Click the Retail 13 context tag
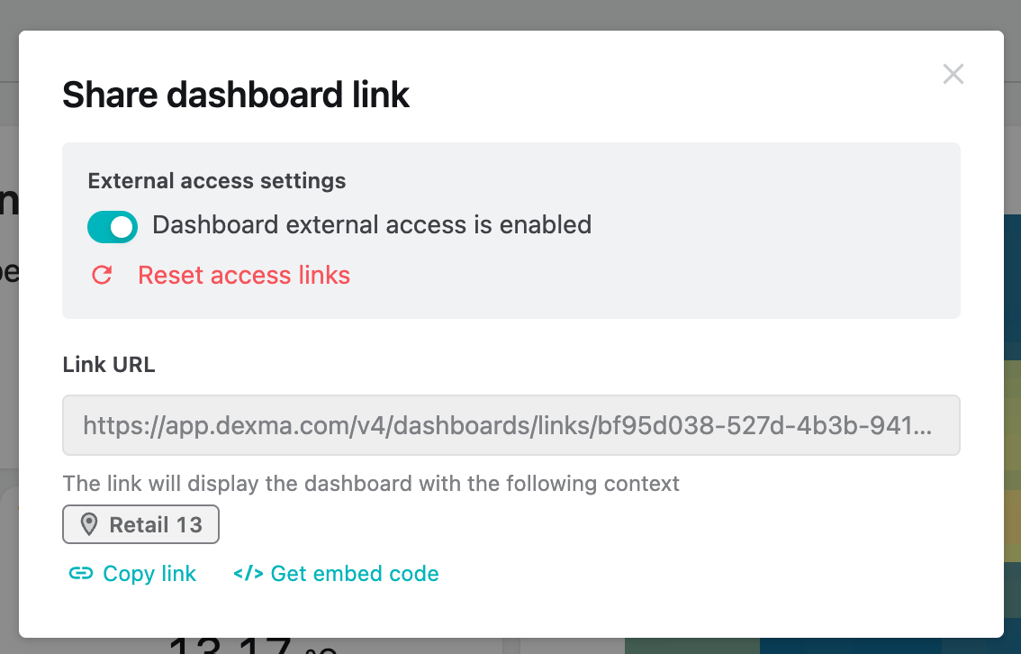The width and height of the screenshot is (1021, 654). pos(141,525)
